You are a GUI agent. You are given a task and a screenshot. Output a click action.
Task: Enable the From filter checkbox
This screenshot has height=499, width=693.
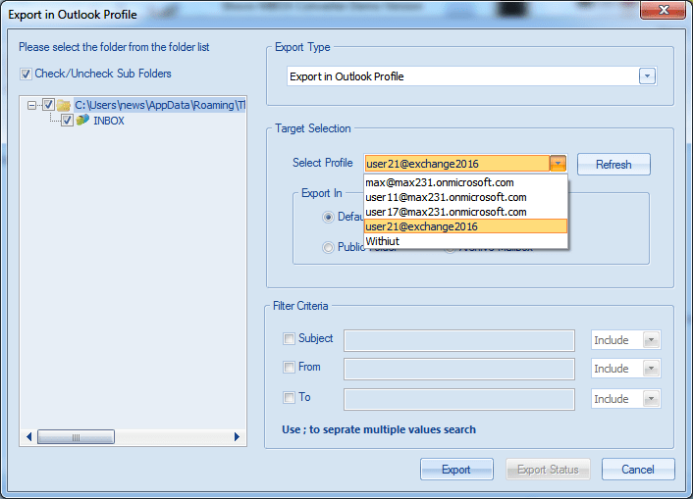tap(289, 368)
